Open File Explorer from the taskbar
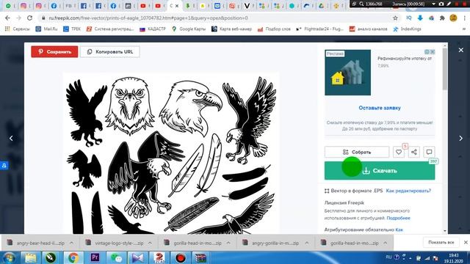Image resolution: width=470 pixels, height=264 pixels. click(x=30, y=257)
